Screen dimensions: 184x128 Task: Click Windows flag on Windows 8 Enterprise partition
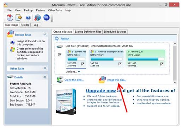tap(92, 52)
